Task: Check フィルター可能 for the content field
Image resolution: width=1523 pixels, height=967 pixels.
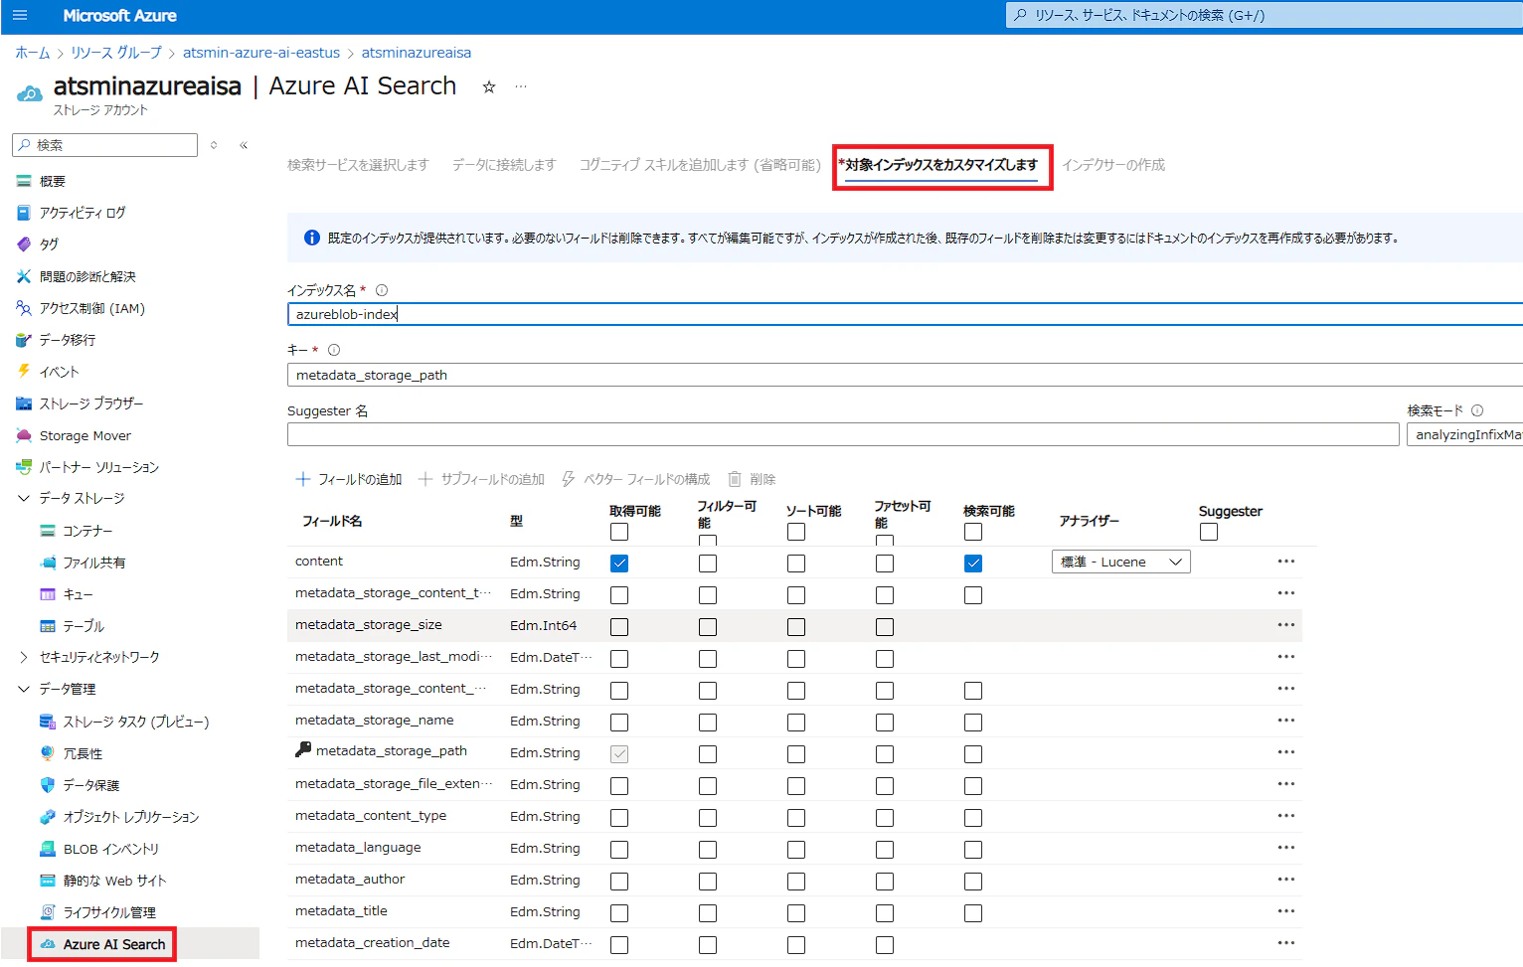Action: point(708,563)
